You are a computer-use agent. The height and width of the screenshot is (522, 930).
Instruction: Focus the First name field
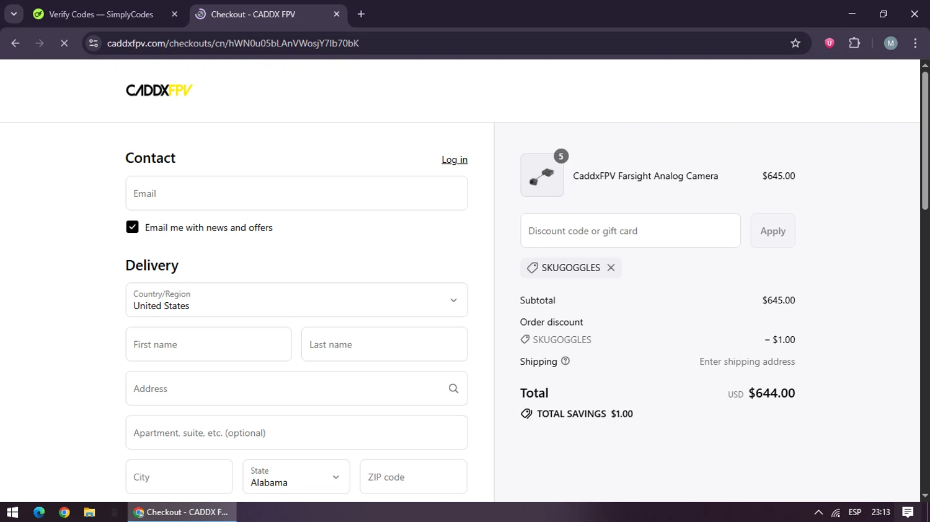(208, 344)
